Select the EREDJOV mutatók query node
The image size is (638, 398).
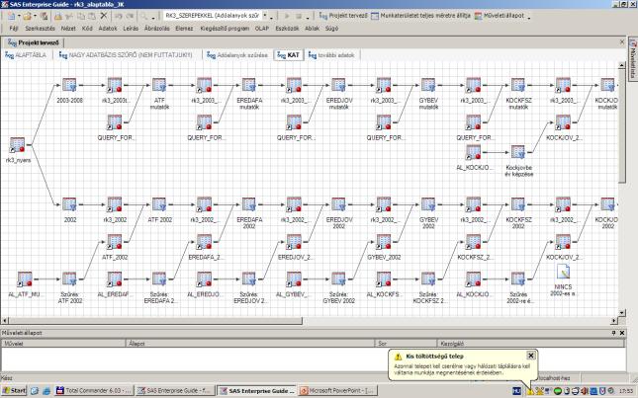tap(338, 85)
